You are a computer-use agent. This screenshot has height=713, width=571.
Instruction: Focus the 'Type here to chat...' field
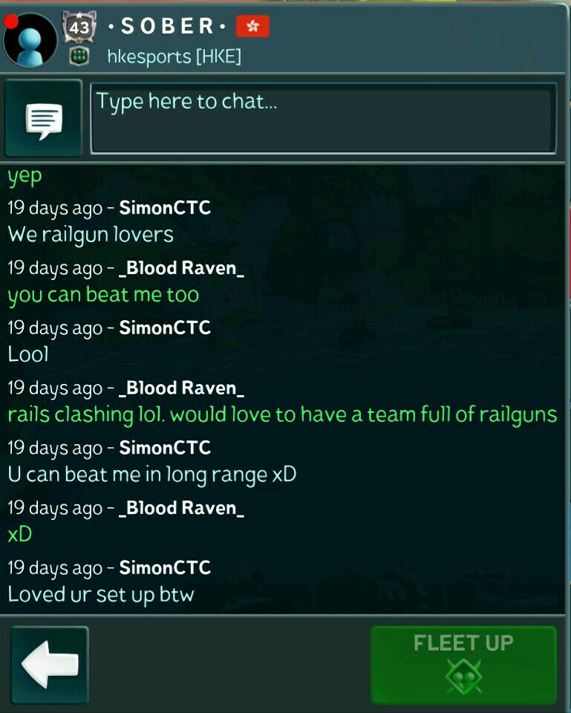click(x=323, y=118)
